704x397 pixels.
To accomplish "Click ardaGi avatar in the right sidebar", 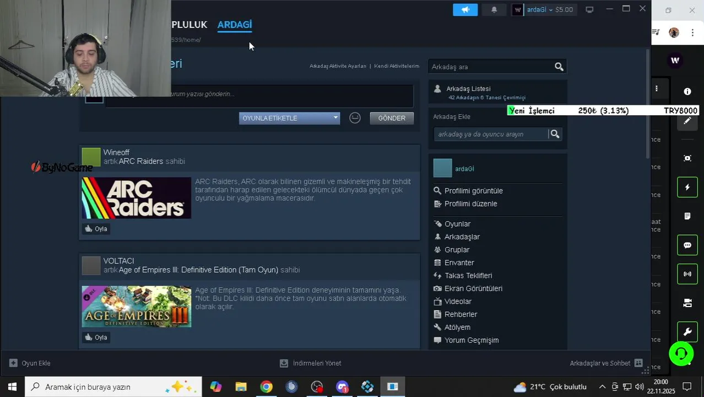I will (x=443, y=168).
